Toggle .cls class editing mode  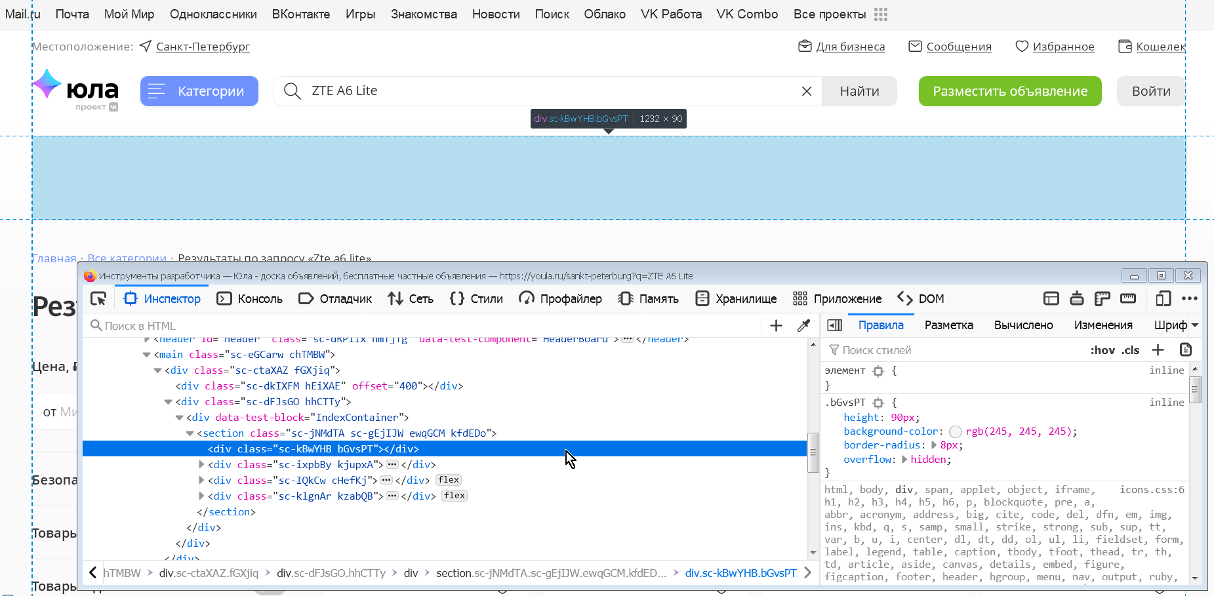tap(1130, 349)
